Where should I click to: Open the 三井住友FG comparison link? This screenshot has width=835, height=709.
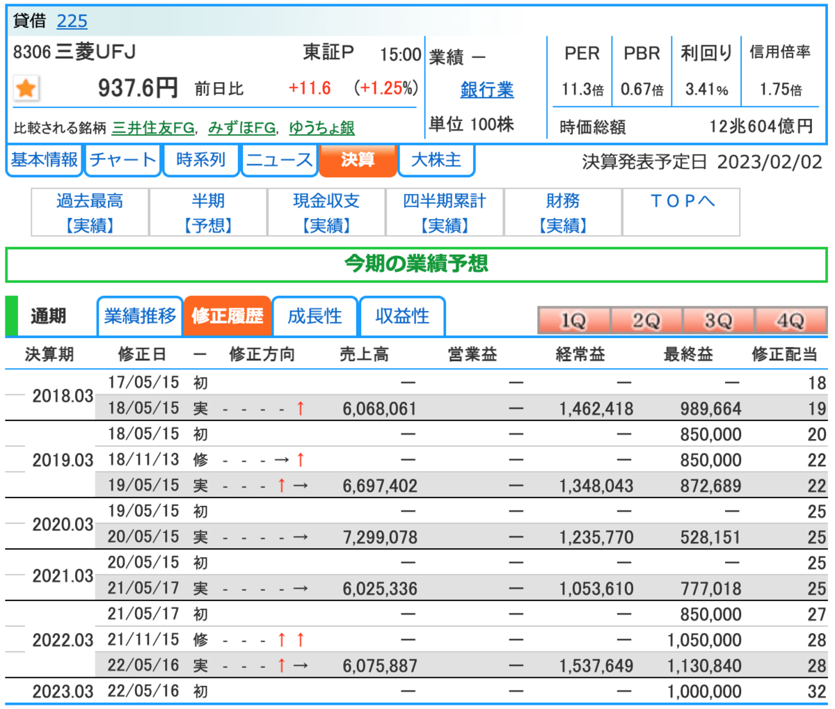[153, 128]
